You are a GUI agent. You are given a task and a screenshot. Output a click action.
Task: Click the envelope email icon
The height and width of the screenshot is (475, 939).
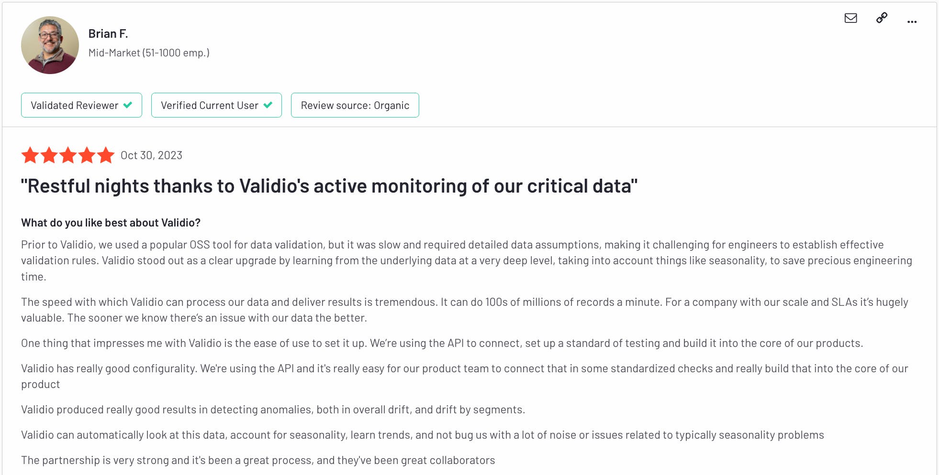pyautogui.click(x=850, y=18)
